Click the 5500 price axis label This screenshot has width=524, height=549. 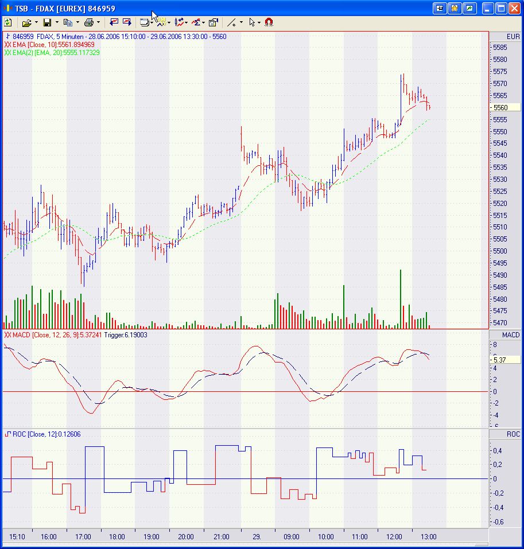pos(500,251)
